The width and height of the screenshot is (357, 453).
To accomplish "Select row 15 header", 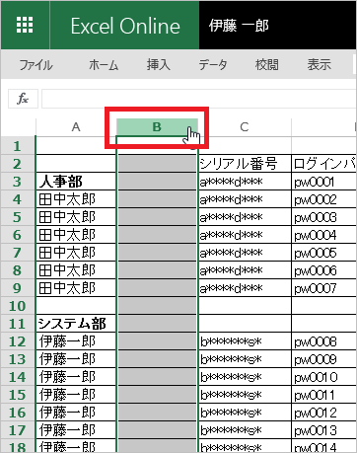I will 18,395.
